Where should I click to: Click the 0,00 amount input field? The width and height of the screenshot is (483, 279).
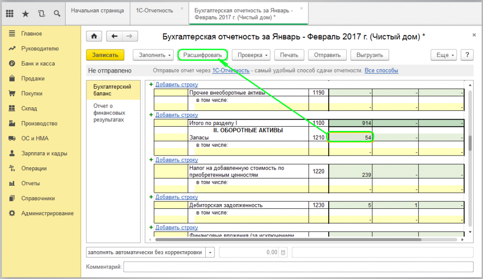pyautogui.click(x=249, y=253)
